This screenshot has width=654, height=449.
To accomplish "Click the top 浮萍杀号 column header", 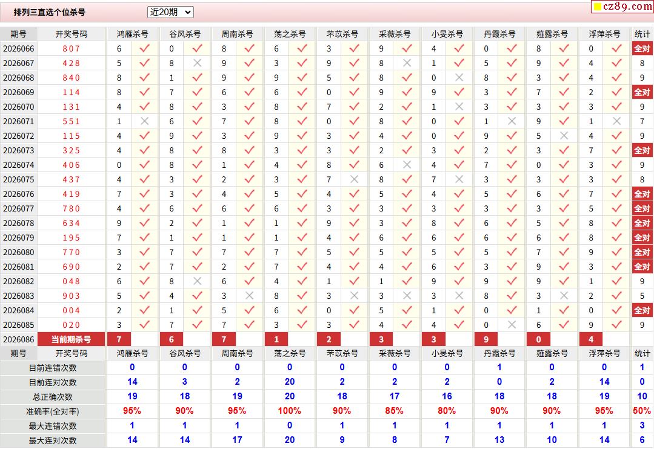I will tap(604, 34).
